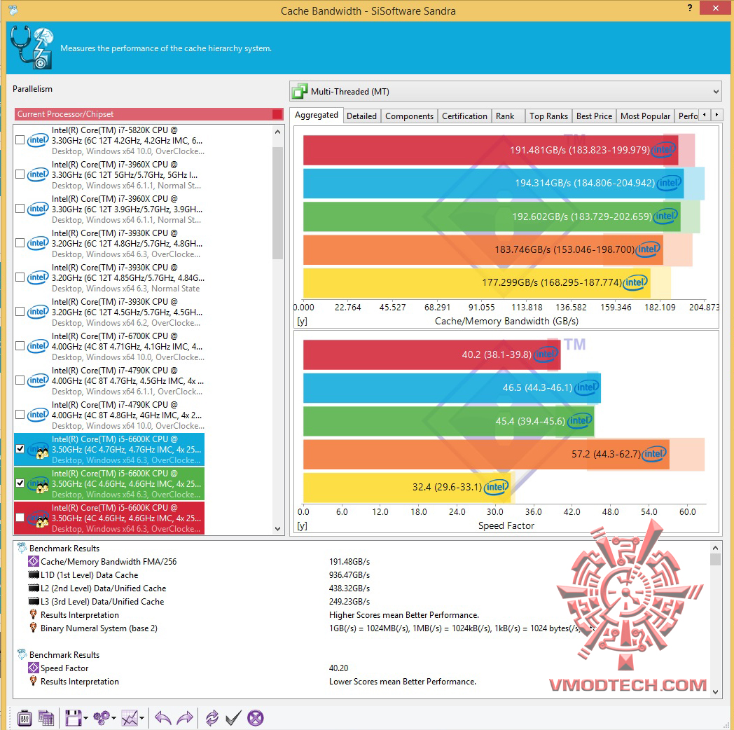Click the refresh results icon
734x730 pixels.
pos(212,717)
